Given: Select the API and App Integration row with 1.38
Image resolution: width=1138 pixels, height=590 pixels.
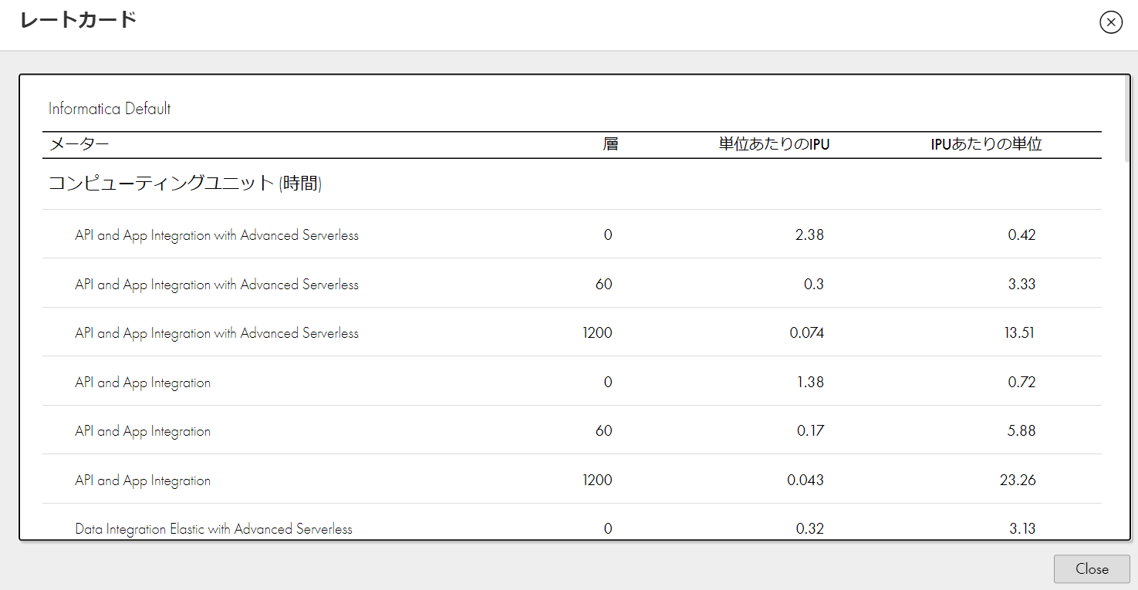Looking at the screenshot, I should point(572,382).
